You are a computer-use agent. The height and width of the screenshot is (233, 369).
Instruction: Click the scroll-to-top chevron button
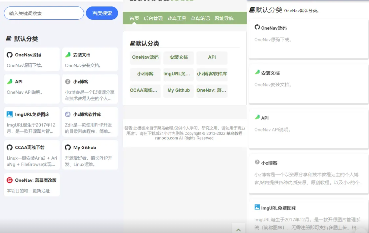238,230
